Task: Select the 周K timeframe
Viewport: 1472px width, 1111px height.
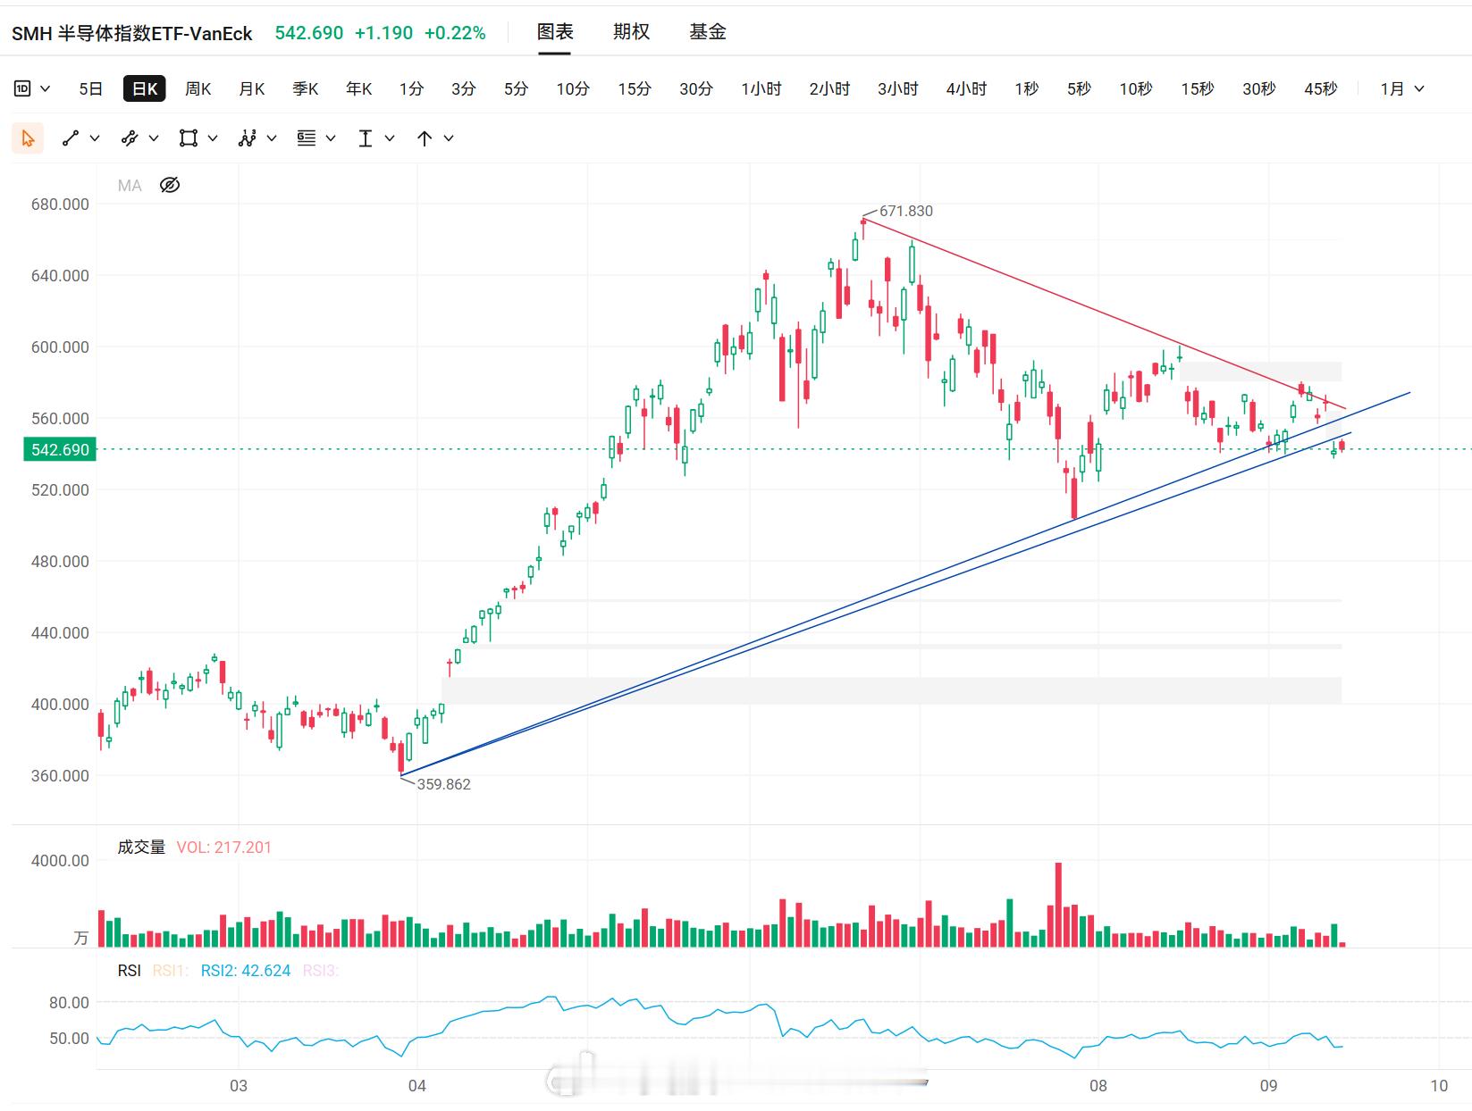Action: point(198,88)
